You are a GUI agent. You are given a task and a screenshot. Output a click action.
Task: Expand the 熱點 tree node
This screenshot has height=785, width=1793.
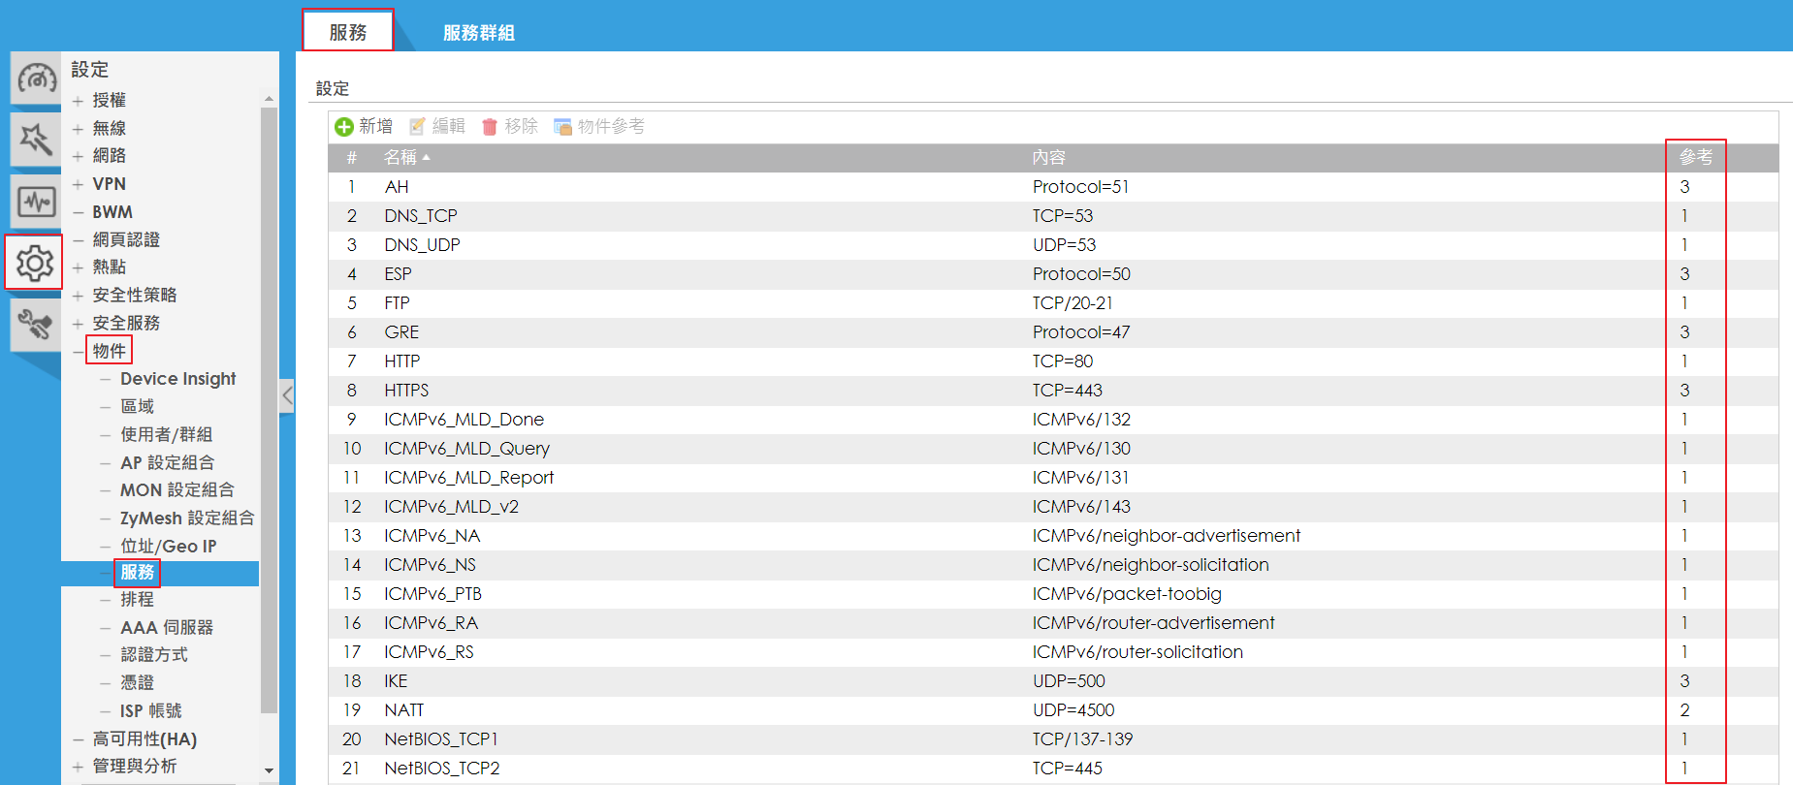(78, 267)
